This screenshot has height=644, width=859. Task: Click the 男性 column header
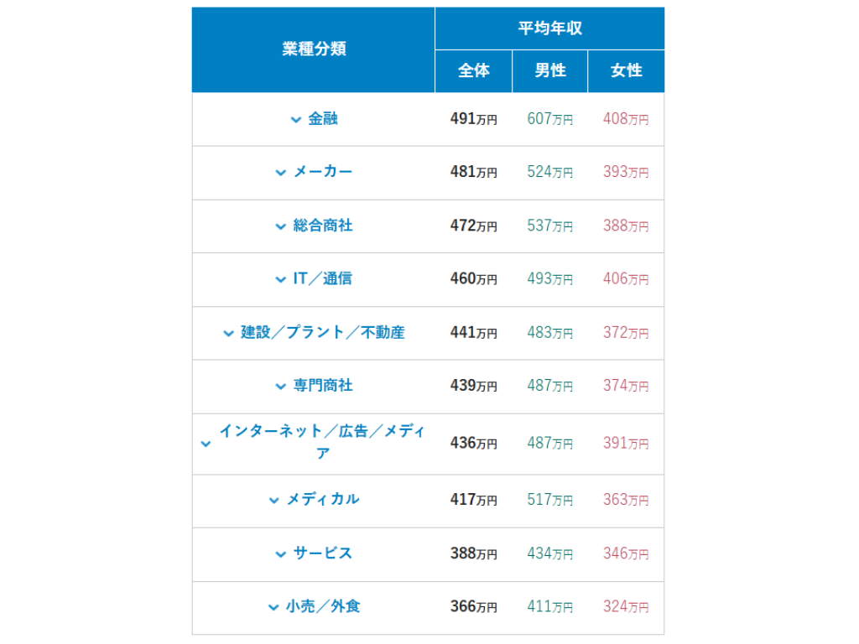[550, 71]
